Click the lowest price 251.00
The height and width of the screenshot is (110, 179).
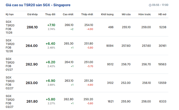click(88, 62)
